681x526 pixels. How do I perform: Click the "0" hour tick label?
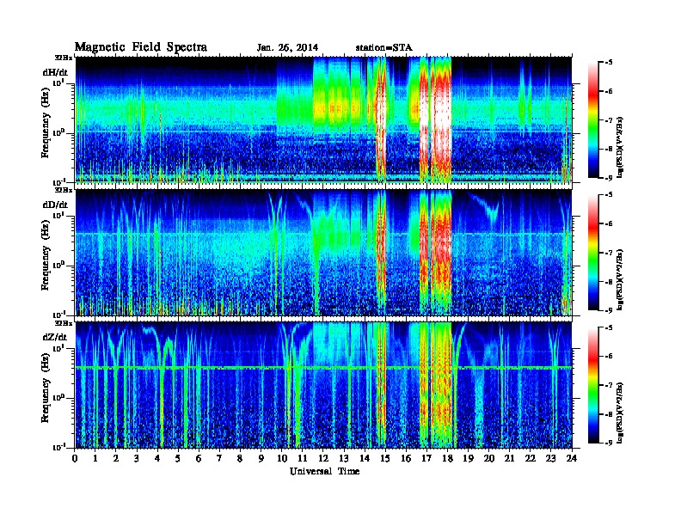75,459
